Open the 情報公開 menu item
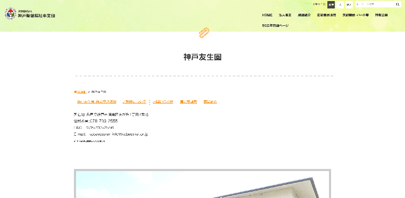The image size is (405, 198). pyautogui.click(x=381, y=15)
